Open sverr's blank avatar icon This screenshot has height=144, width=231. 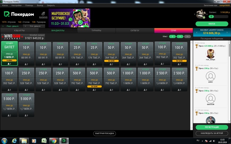tap(211, 76)
